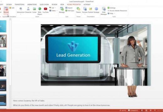Expand the Preview dropdown arrow
The width and height of the screenshot is (163, 112).
click(85, 14)
